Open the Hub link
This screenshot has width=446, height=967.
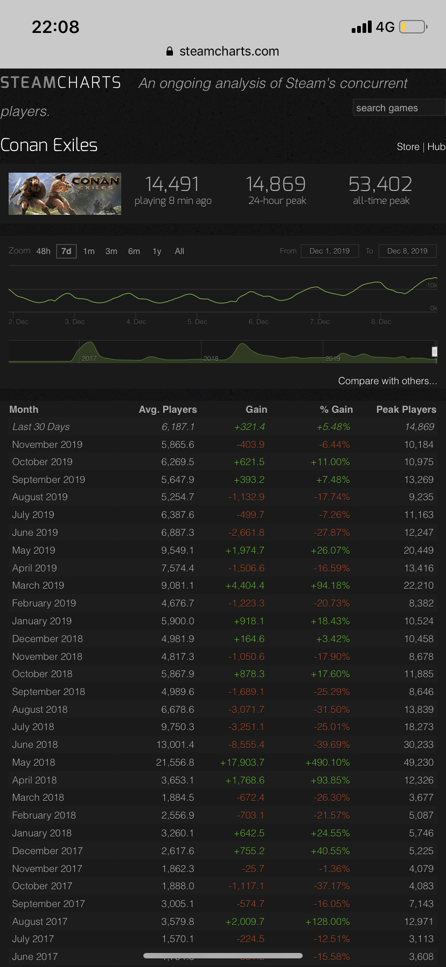coord(436,147)
